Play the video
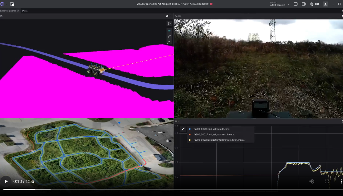This screenshot has width=343, height=196. pos(6,181)
